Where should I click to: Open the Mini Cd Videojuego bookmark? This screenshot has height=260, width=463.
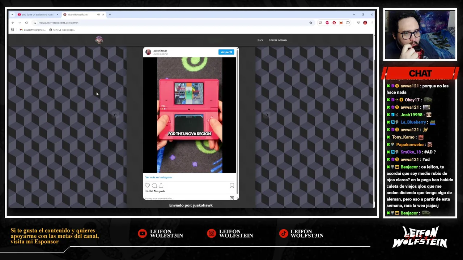click(62, 30)
